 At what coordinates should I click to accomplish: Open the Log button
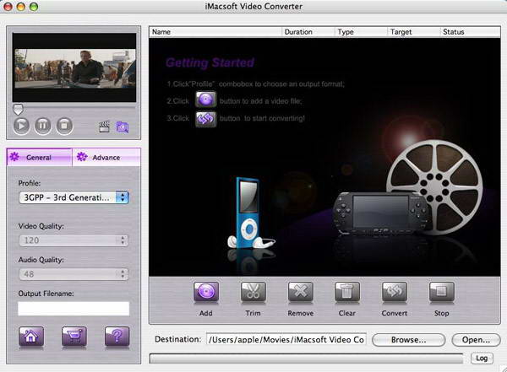482,359
